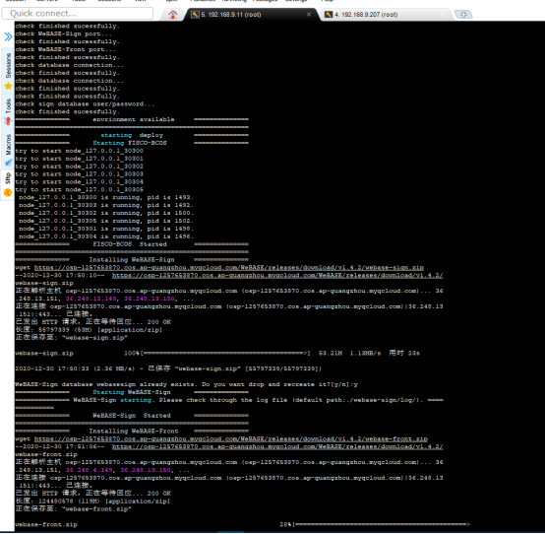Open the Tools sidebar tab

(8, 112)
